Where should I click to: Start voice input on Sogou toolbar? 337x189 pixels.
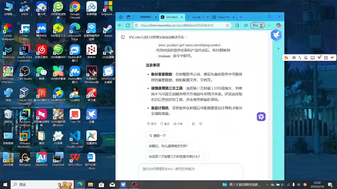point(305,57)
